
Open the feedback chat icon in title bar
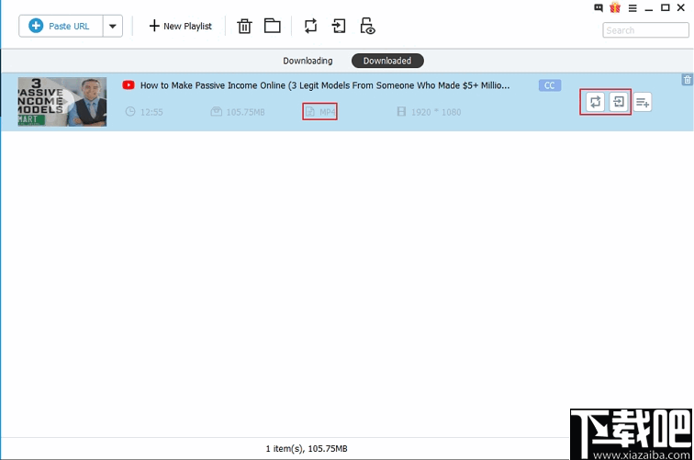click(x=599, y=7)
